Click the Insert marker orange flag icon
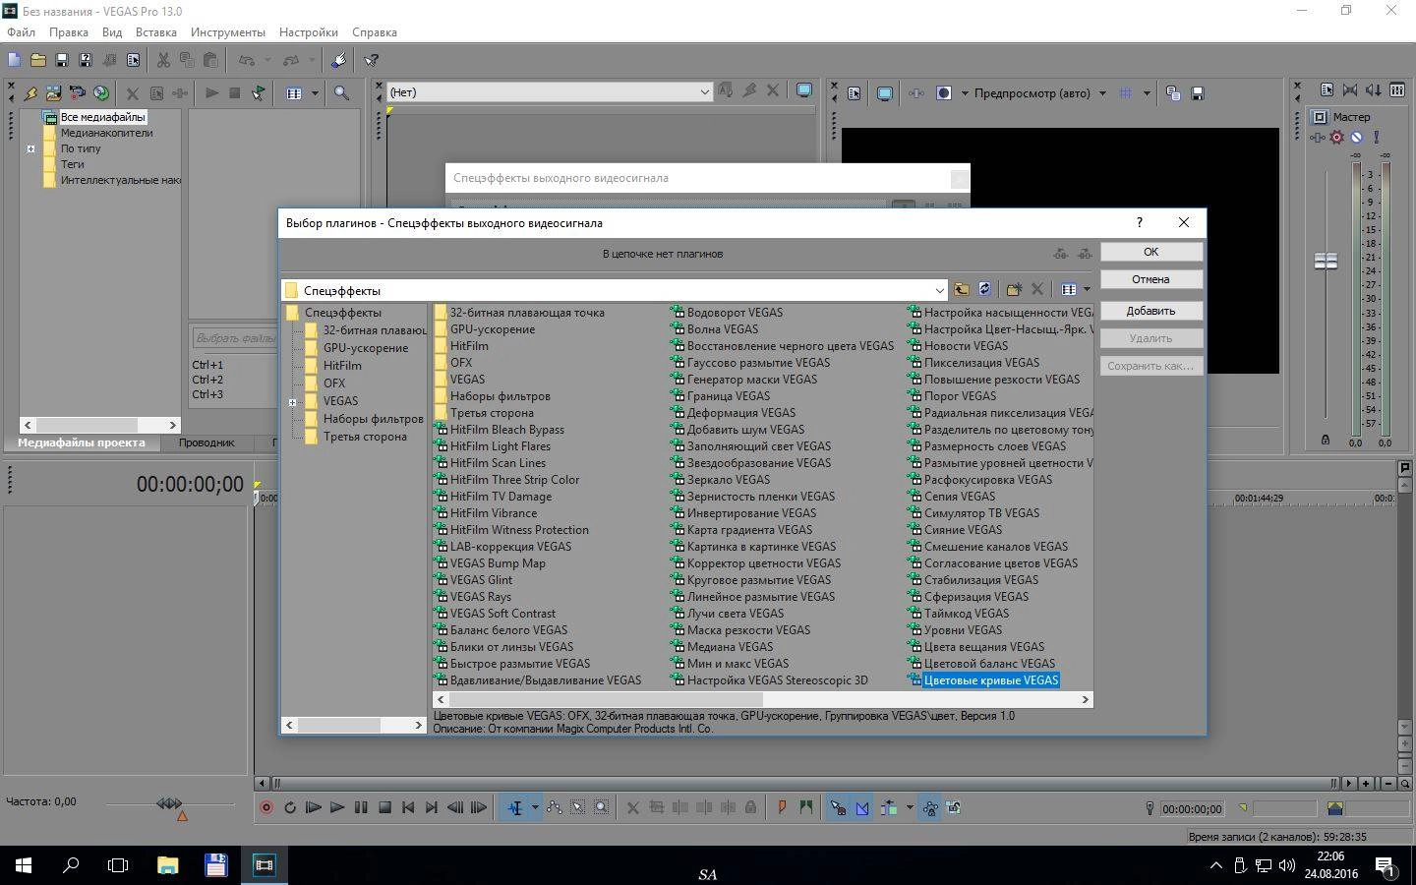This screenshot has width=1416, height=885. pos(782,807)
